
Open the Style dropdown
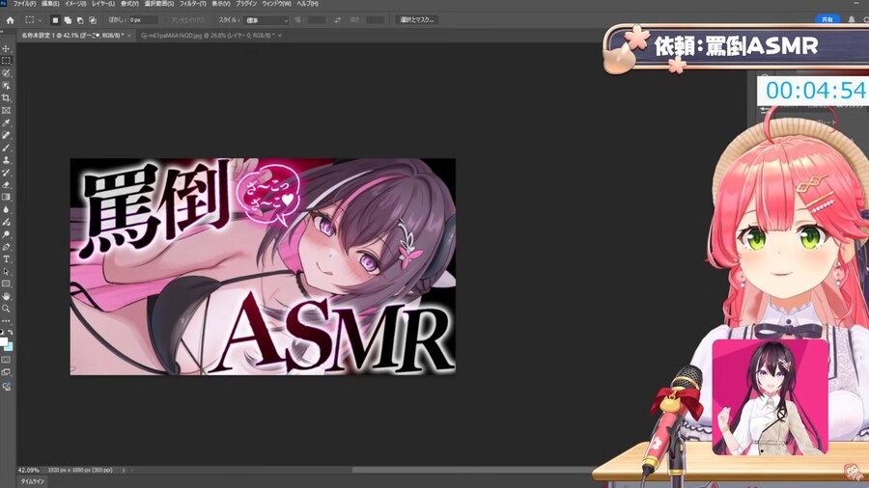pos(266,20)
